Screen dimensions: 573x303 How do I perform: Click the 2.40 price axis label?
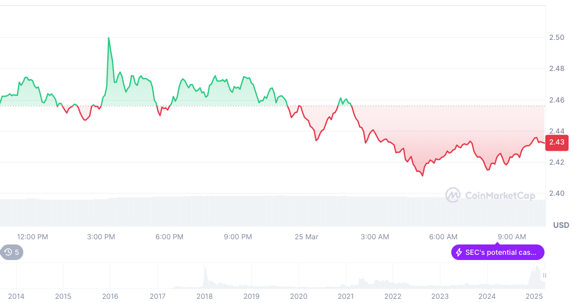tap(557, 193)
